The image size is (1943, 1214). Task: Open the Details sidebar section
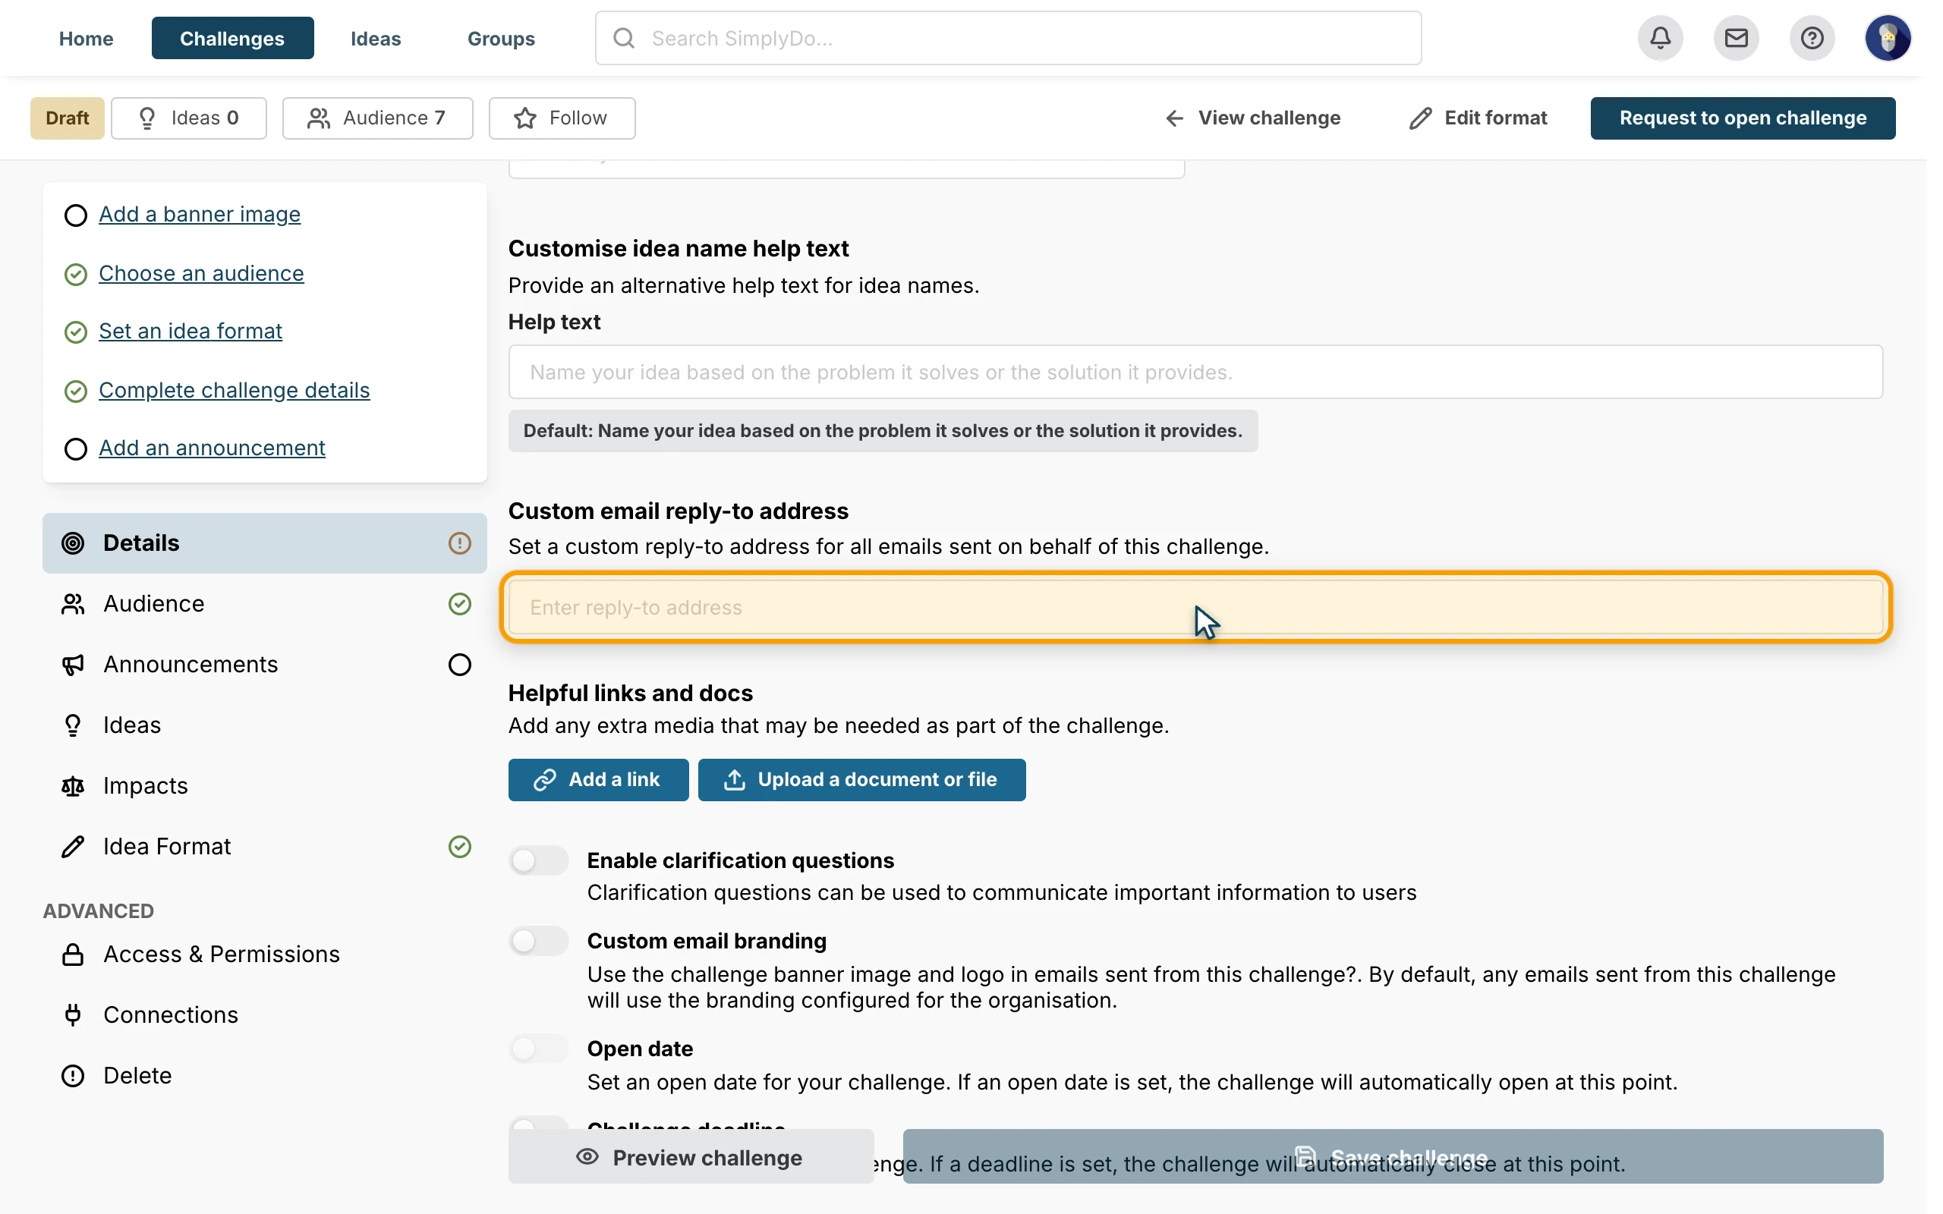(x=264, y=543)
